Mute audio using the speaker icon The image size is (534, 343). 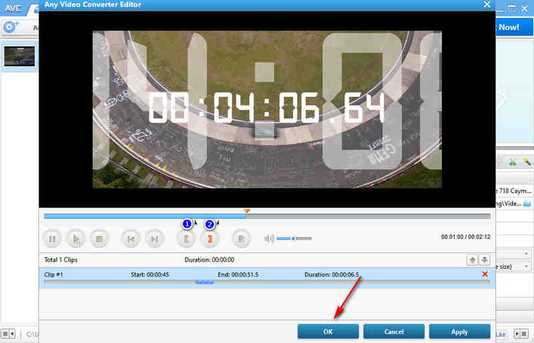[x=269, y=238]
